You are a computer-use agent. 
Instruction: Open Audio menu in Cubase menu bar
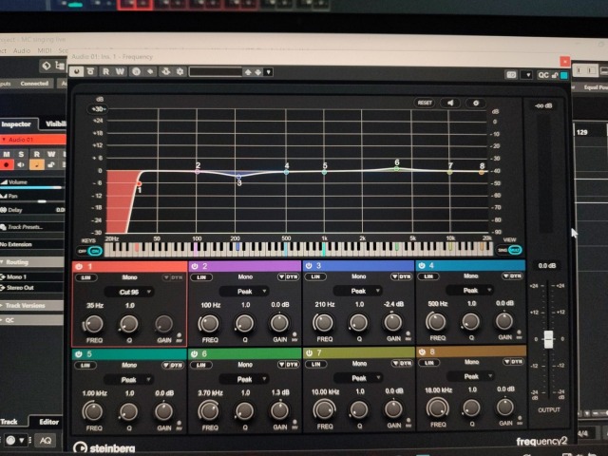click(x=22, y=50)
